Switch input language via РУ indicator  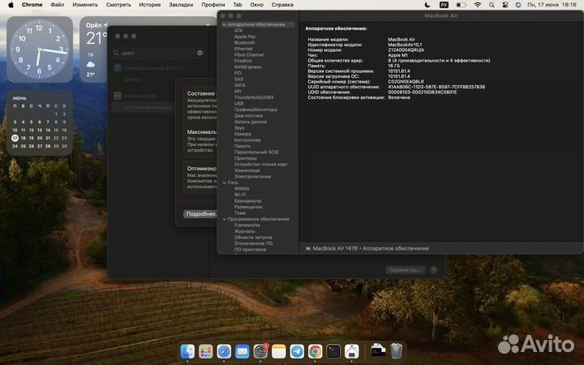click(x=444, y=5)
